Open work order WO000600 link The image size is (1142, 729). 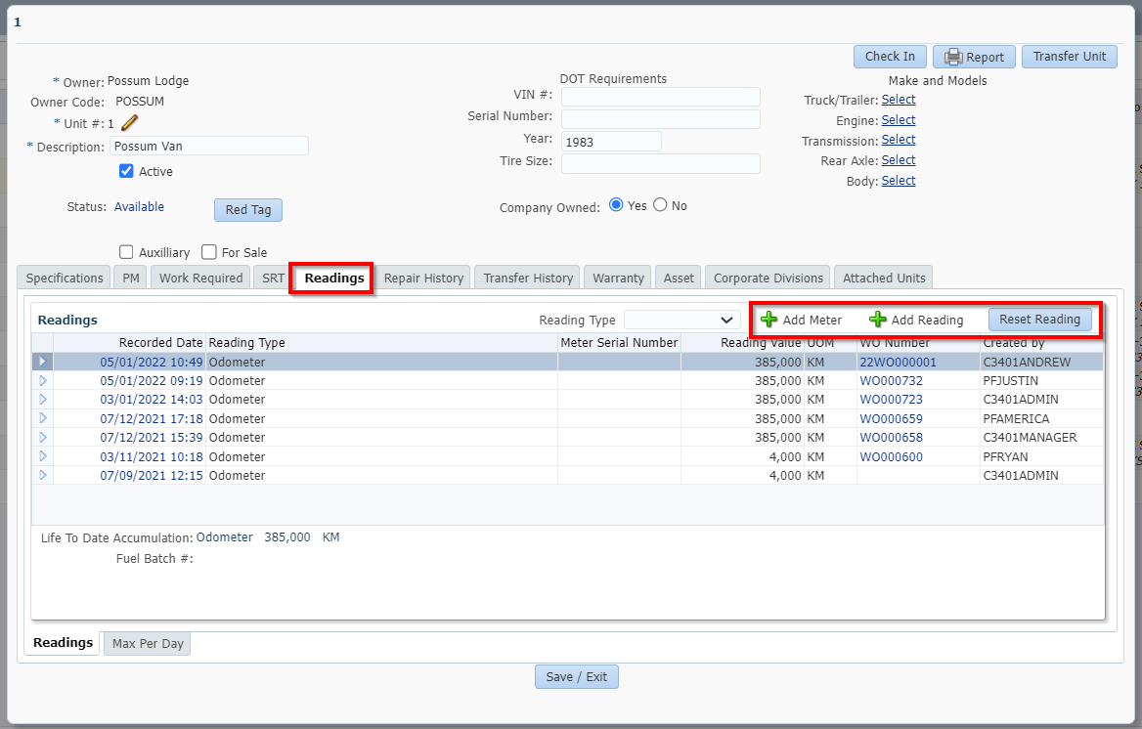pyautogui.click(x=891, y=456)
